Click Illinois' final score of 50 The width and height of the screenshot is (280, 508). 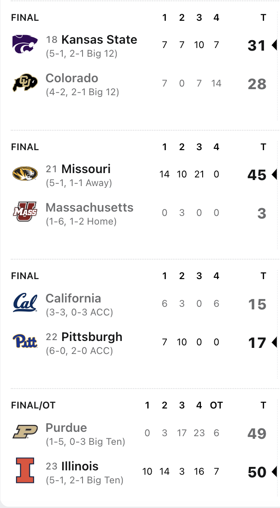click(257, 472)
